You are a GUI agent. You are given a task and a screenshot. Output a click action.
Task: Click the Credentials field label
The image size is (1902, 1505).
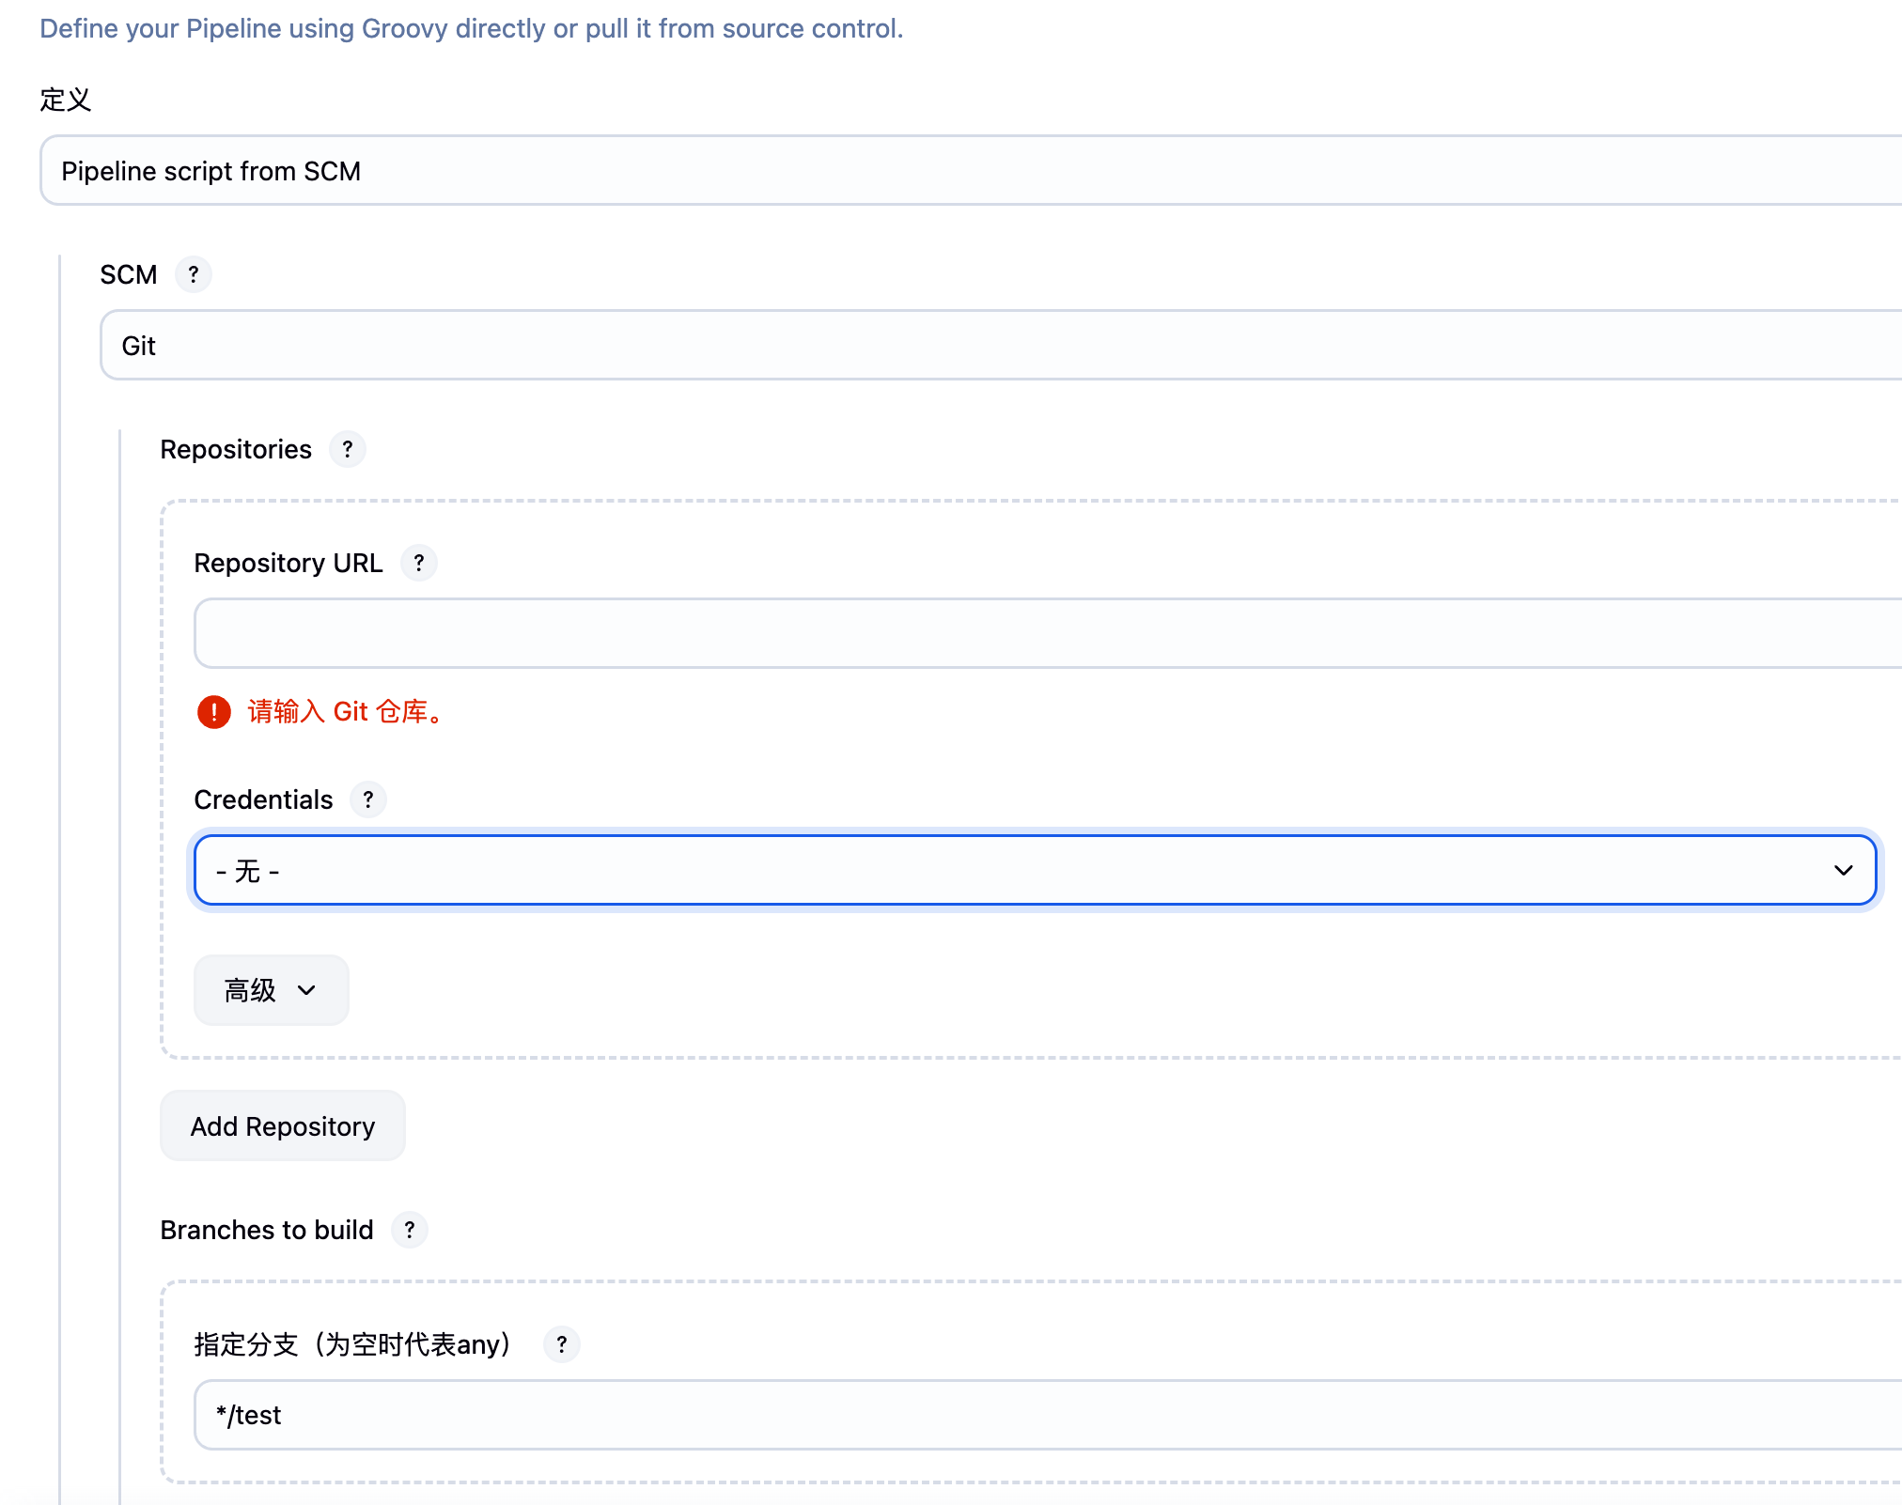click(263, 800)
